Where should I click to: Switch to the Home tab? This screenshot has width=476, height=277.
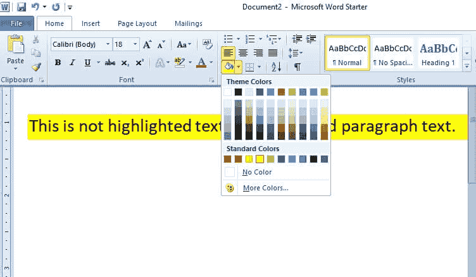(x=54, y=23)
